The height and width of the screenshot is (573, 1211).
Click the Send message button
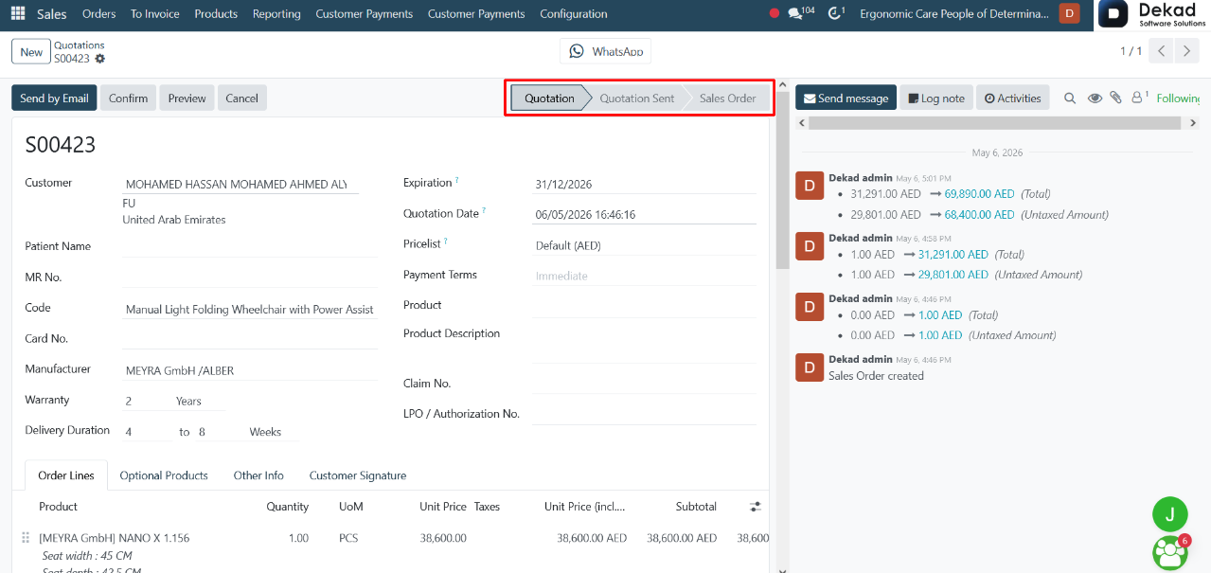click(846, 98)
